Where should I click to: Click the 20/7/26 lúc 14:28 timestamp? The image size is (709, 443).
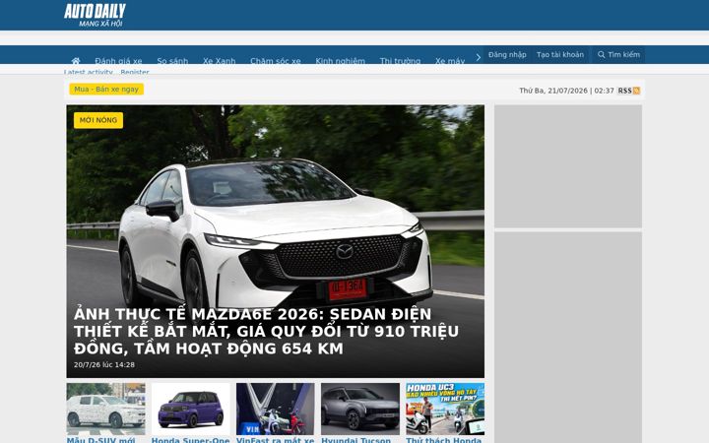[104, 365]
